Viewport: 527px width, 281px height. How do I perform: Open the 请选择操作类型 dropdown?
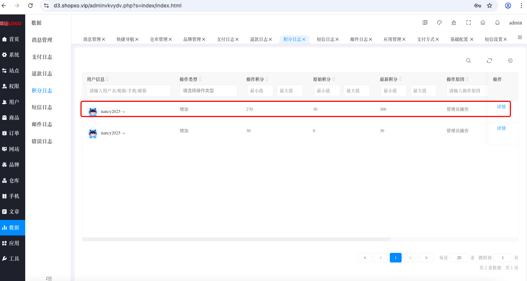[x=208, y=91]
